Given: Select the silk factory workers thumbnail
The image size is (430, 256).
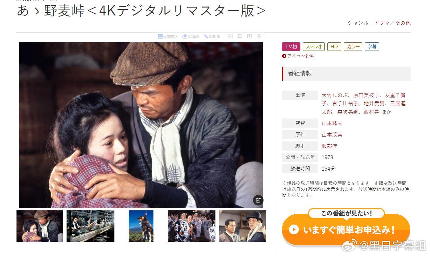Looking at the screenshot, I should [90, 226].
